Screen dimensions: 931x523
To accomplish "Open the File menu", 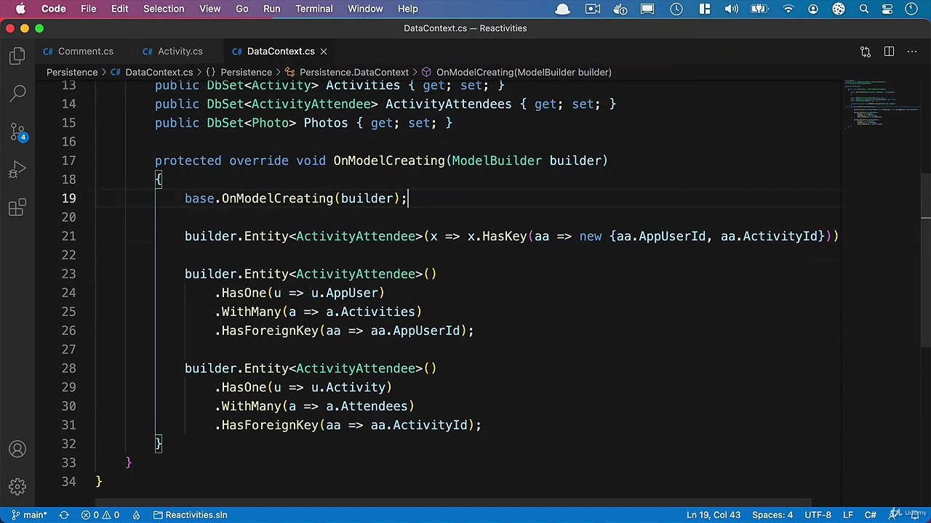I will pyautogui.click(x=88, y=9).
